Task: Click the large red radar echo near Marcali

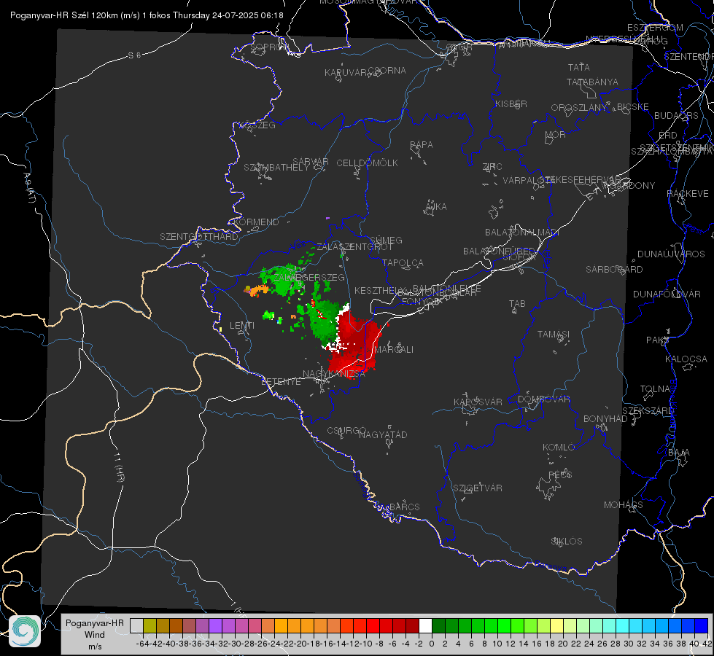Action: coord(357,344)
